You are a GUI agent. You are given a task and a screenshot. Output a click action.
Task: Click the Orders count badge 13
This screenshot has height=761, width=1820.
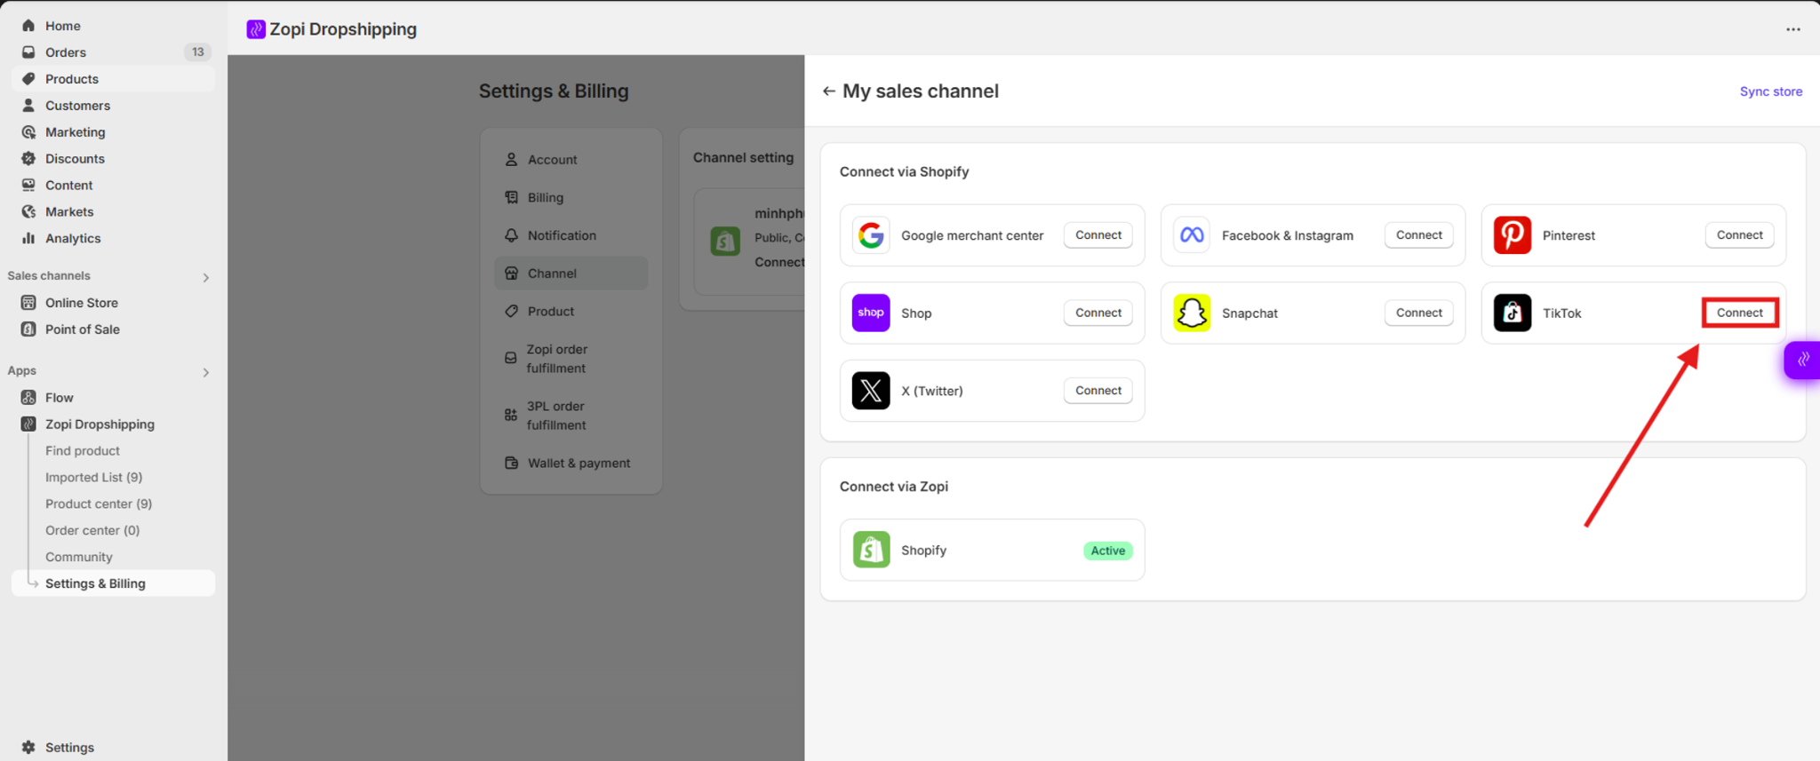point(197,52)
